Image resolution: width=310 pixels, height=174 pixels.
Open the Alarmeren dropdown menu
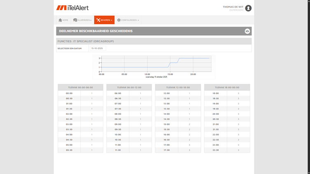82,20
